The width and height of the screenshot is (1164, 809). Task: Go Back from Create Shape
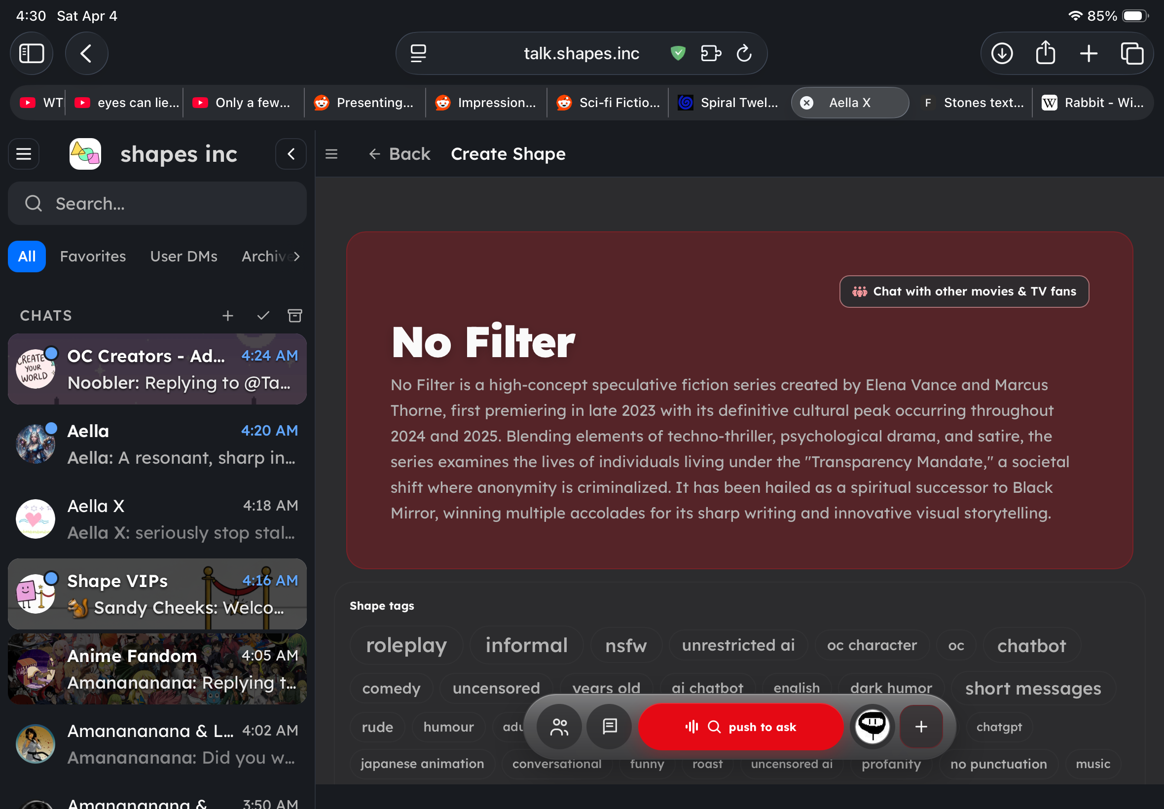point(400,154)
